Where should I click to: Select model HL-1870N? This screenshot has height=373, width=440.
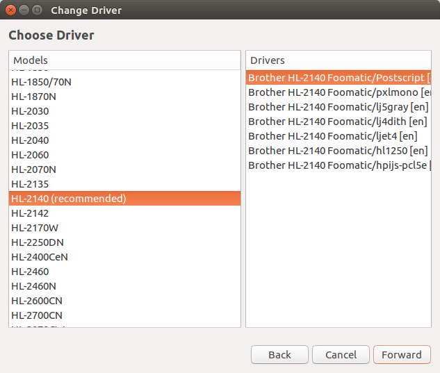(124, 97)
